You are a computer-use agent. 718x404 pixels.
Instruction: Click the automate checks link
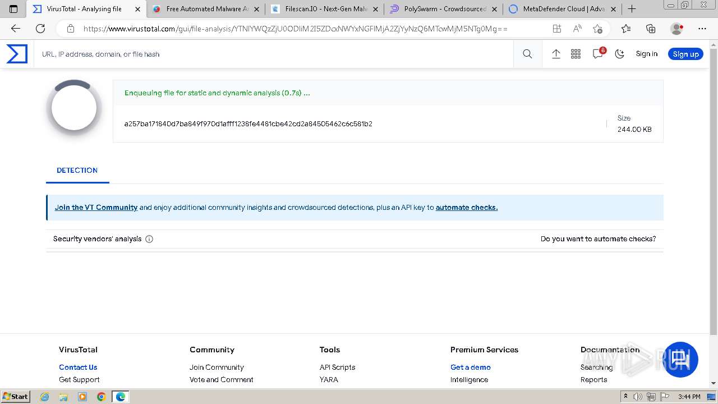coord(467,208)
